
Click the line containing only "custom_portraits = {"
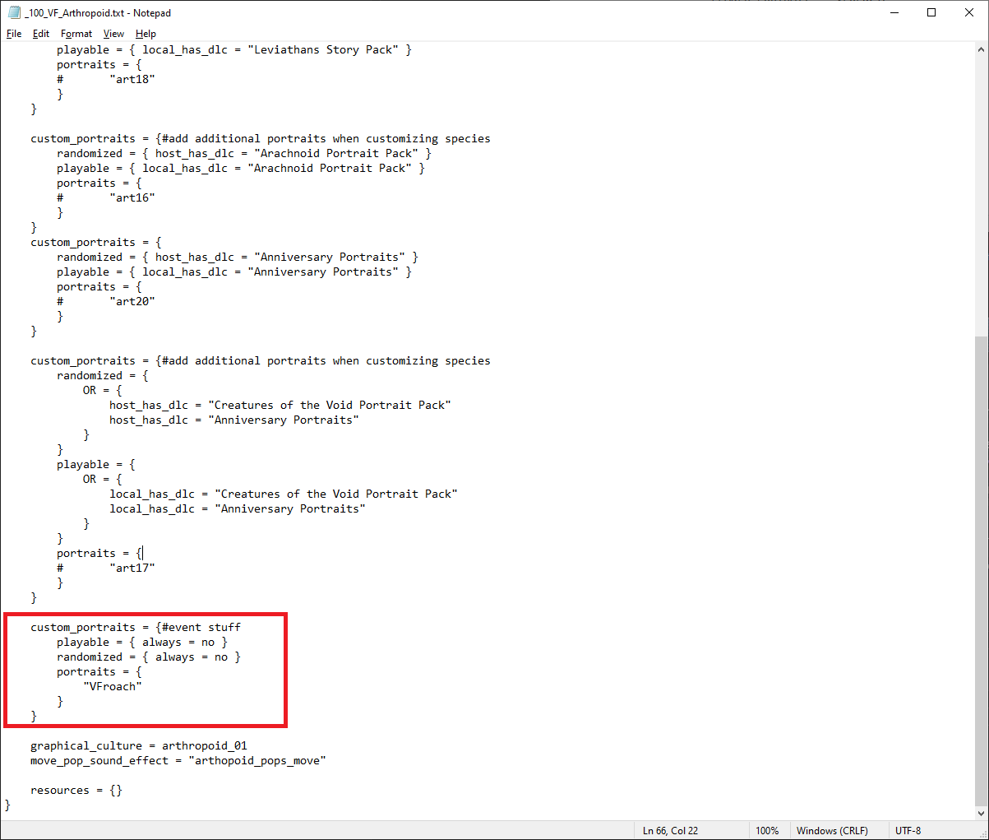coord(96,242)
